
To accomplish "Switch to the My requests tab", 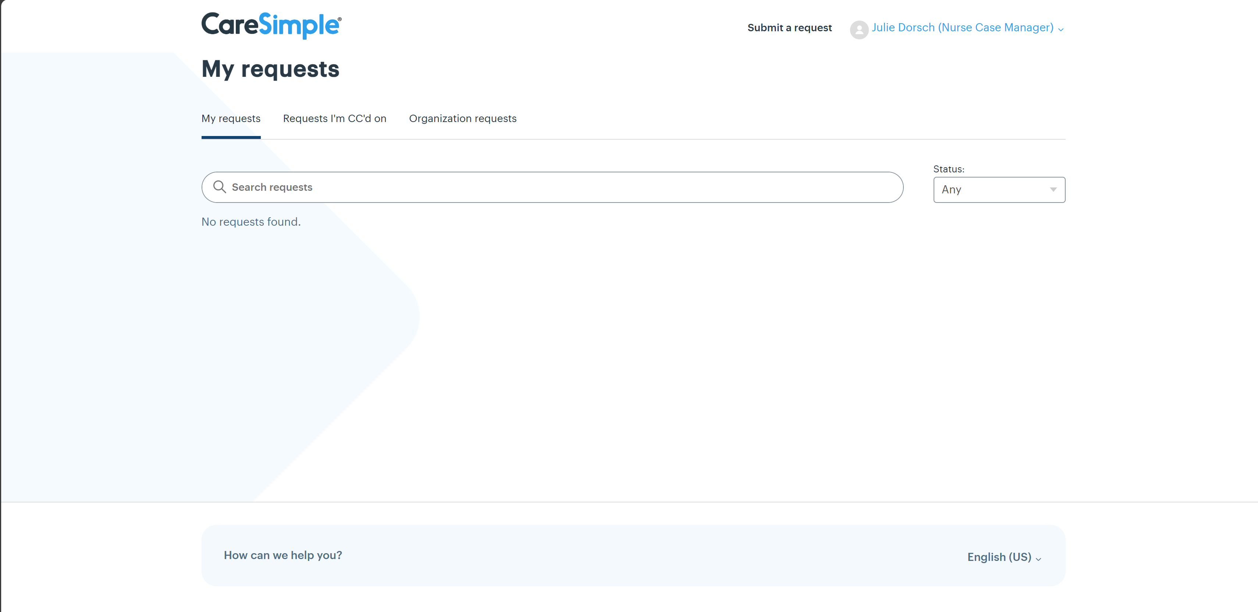I will [x=231, y=119].
